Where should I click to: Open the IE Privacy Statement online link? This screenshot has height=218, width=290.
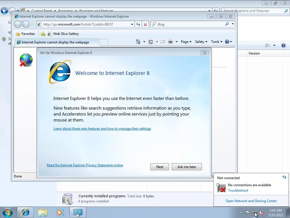click(85, 165)
